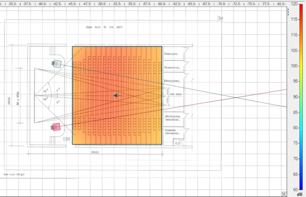Click the 72,5 ruler mark
Viewport: 306px width, 197px height.
[x=236, y=4]
